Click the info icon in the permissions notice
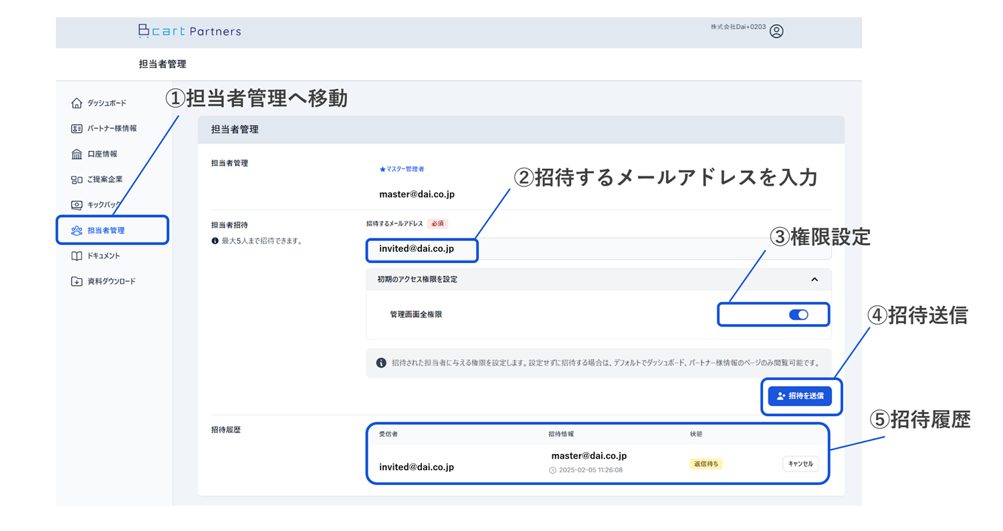 (381, 363)
